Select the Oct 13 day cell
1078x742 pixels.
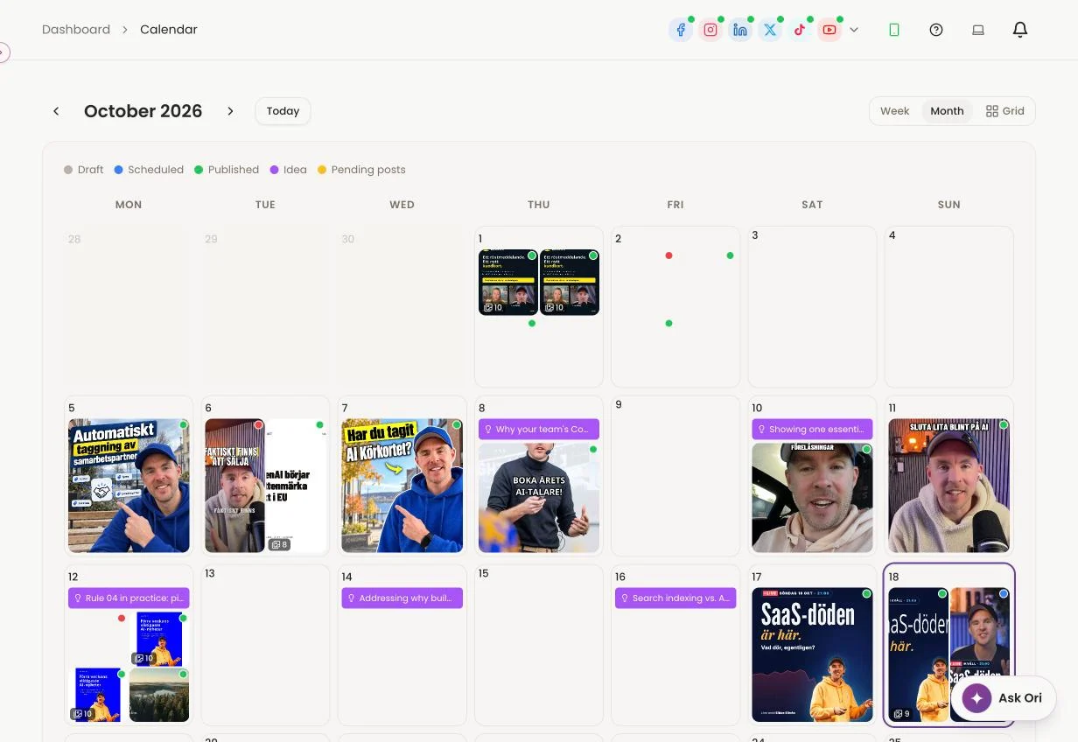265,645
